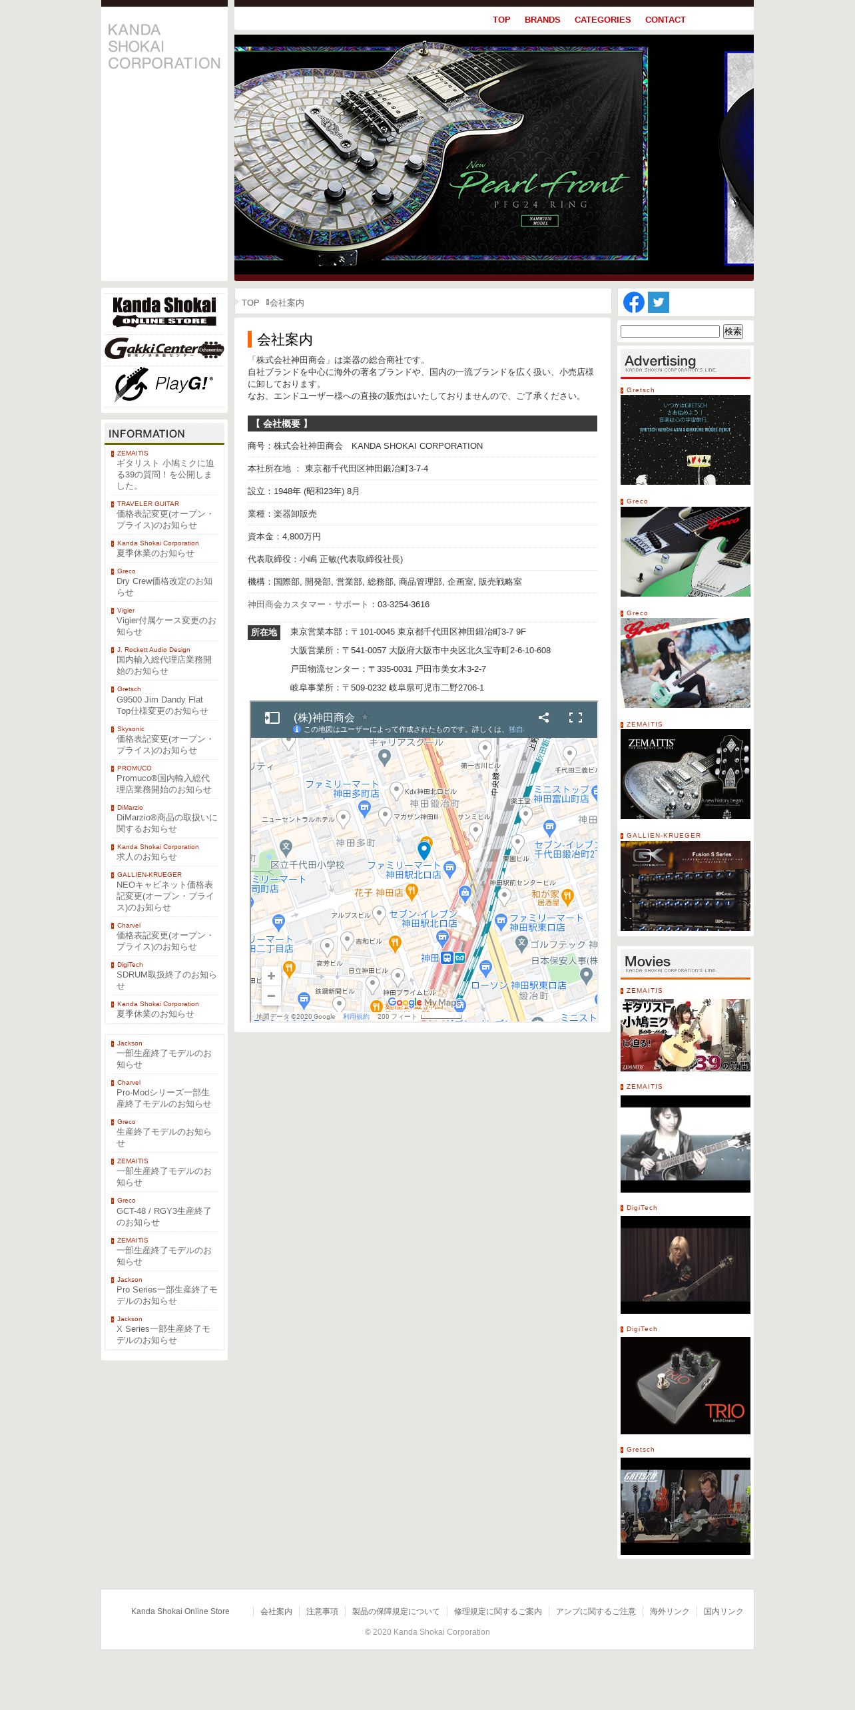855x1710 pixels.
Task: Click the 検索 search button
Action: click(x=733, y=331)
